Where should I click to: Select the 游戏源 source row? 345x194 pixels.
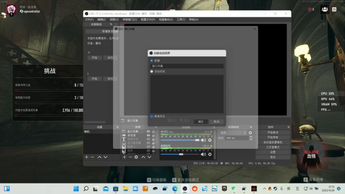tap(138, 135)
